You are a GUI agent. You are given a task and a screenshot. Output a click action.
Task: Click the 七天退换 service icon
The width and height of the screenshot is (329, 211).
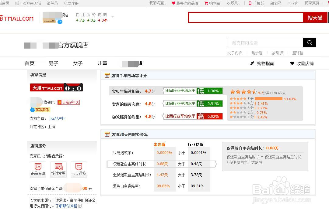click(79, 169)
